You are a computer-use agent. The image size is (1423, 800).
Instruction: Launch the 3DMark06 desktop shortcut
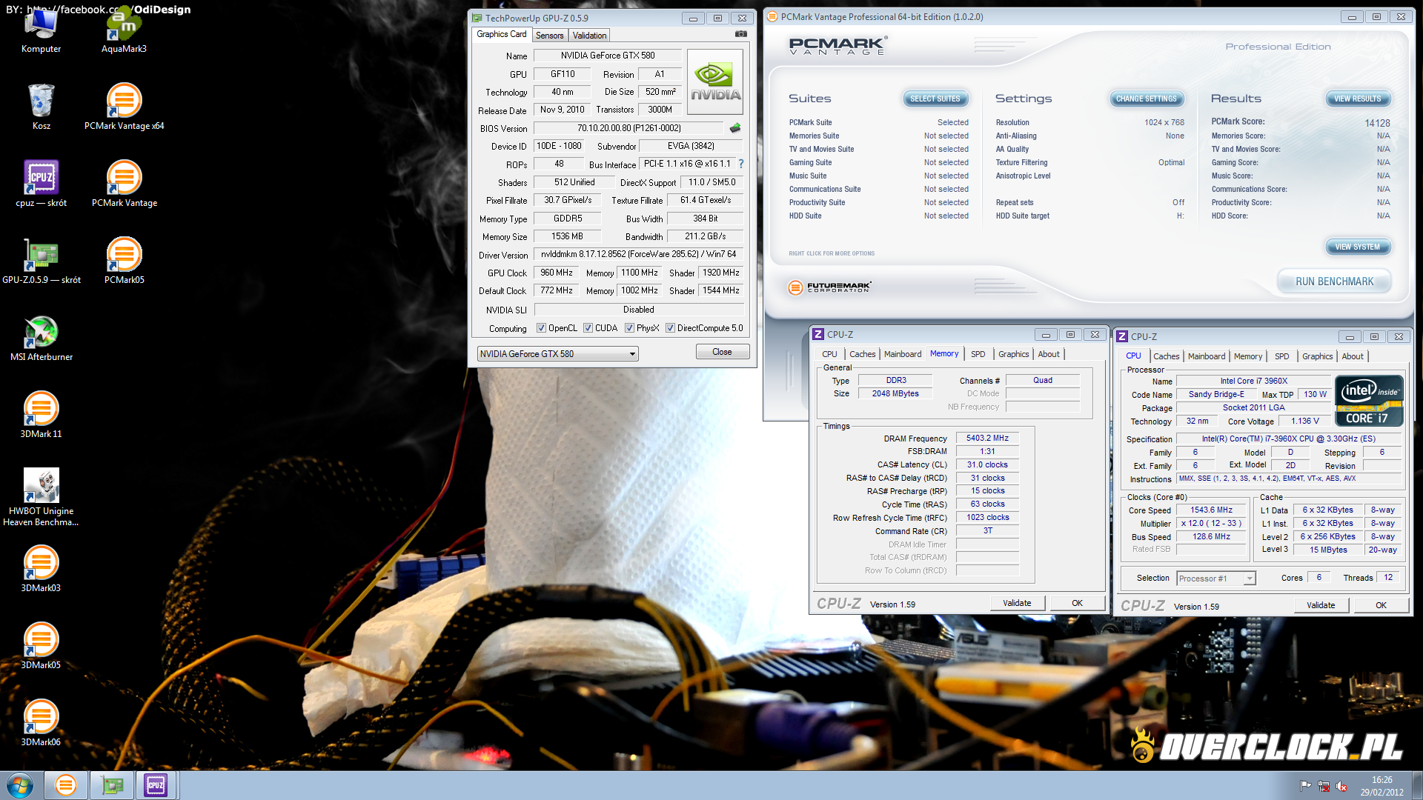click(41, 724)
